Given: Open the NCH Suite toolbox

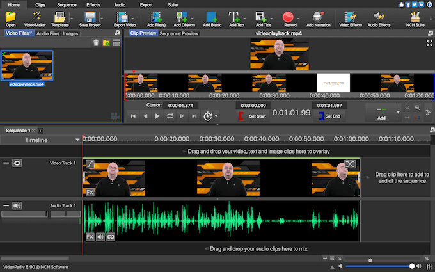Looking at the screenshot, I should pos(415,17).
